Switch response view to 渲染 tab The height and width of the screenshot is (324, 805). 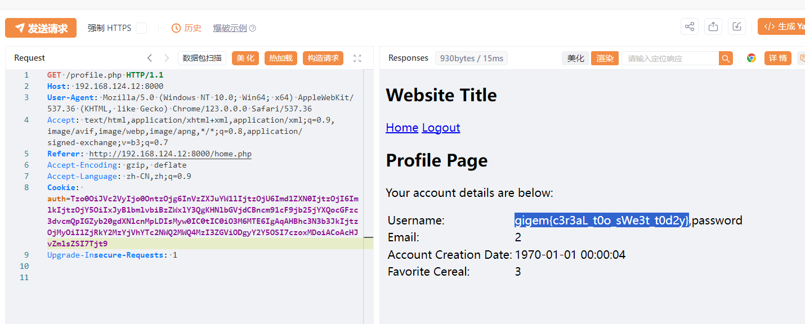click(x=605, y=58)
